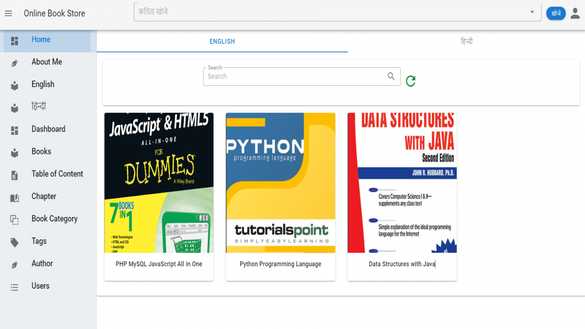Screen dimensions: 585x329
Task: Open JavaScript & HTML5 Dummies book cover
Action: pos(159,183)
